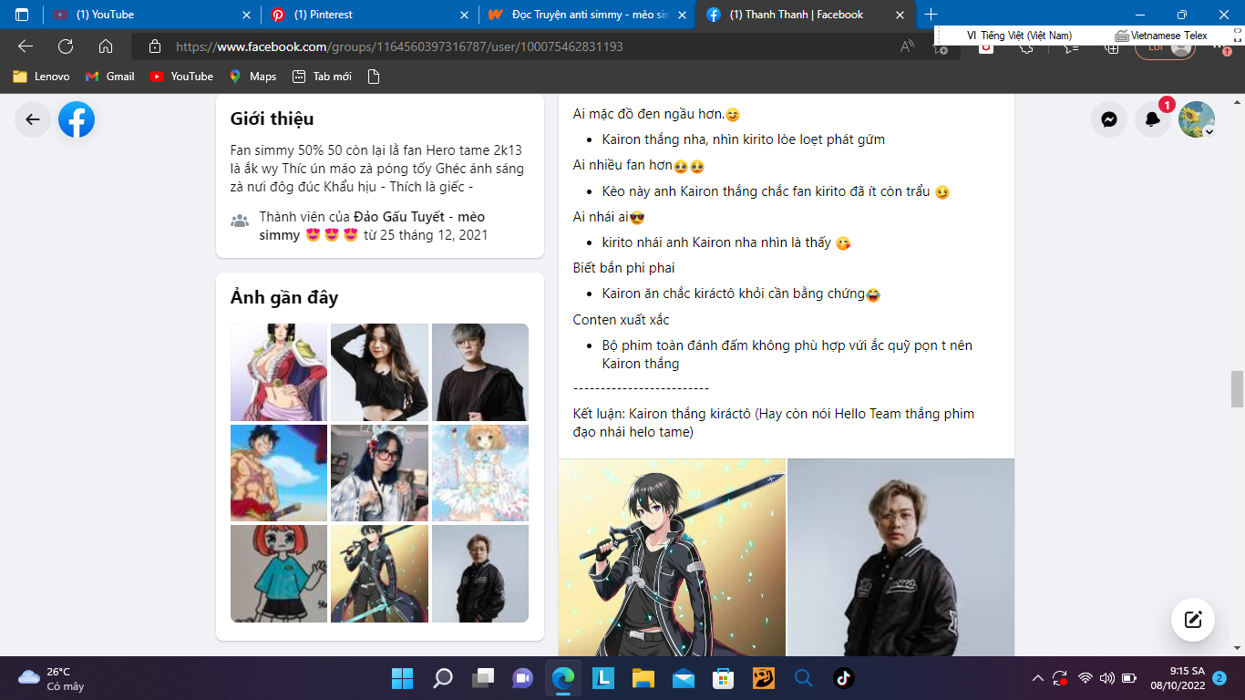Open the blue L app on taskbar
The width and height of the screenshot is (1245, 700).
[x=602, y=678]
